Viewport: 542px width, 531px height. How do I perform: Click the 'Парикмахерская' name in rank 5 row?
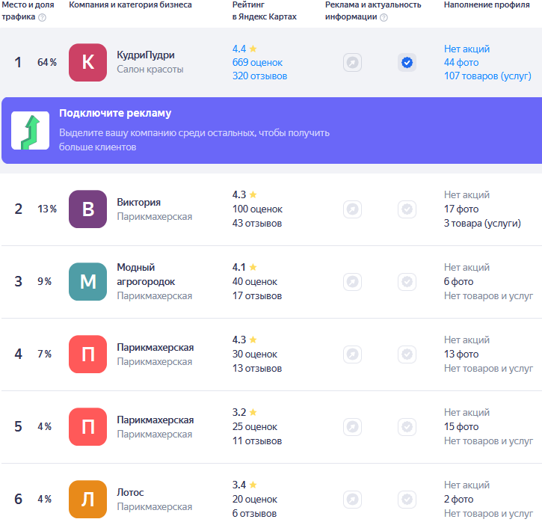pos(155,420)
